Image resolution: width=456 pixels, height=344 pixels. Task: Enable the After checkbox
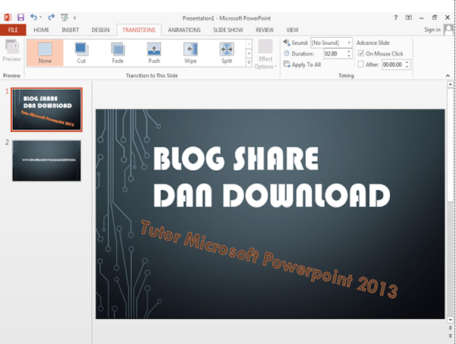click(361, 65)
